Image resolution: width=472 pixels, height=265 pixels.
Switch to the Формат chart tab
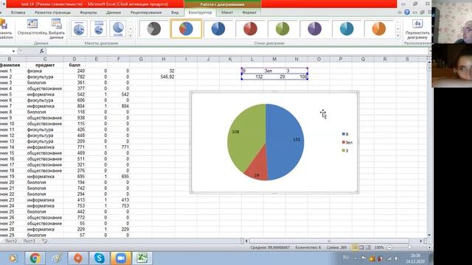(249, 13)
